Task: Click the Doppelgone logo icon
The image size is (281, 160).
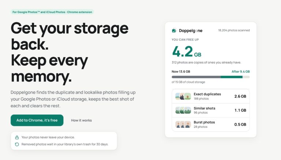Action: pos(174,31)
